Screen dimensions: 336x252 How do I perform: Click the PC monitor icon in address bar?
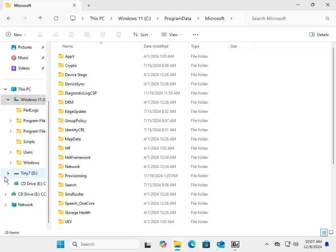click(x=73, y=18)
